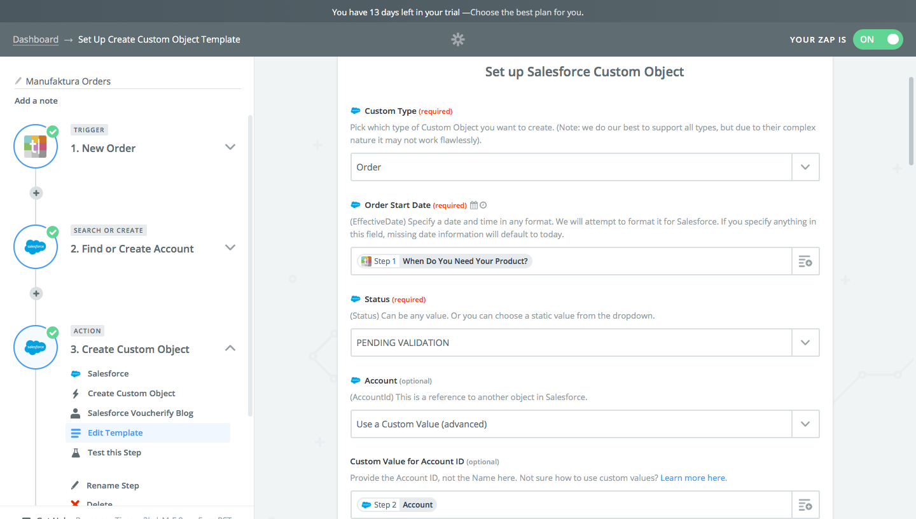Viewport: 916px width, 519px height.
Task: Add a step below the New Order trigger
Action: point(36,193)
